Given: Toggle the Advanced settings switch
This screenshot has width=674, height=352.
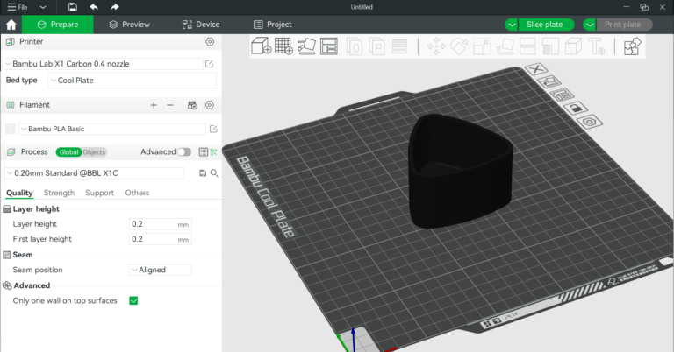Looking at the screenshot, I should point(184,151).
